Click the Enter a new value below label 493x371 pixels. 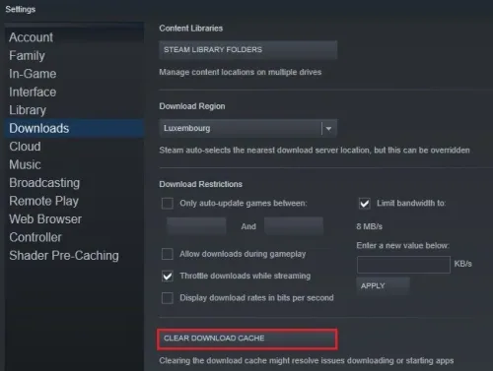[403, 246]
